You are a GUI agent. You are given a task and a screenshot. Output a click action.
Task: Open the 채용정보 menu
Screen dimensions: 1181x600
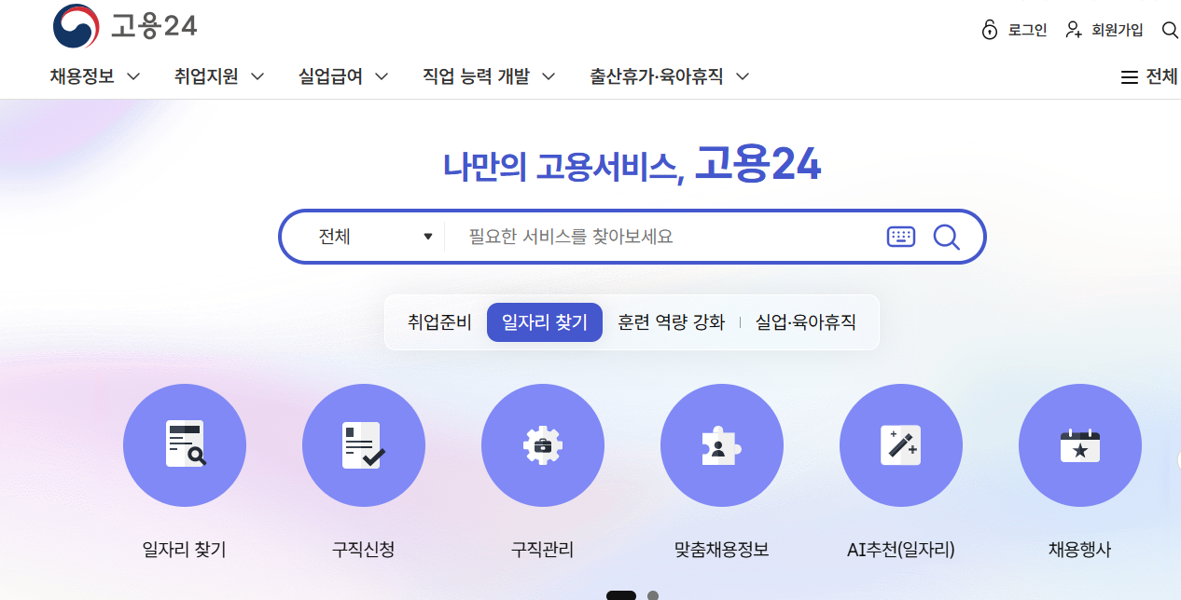pos(82,76)
